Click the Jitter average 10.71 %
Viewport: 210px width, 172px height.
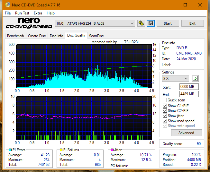[146, 155]
